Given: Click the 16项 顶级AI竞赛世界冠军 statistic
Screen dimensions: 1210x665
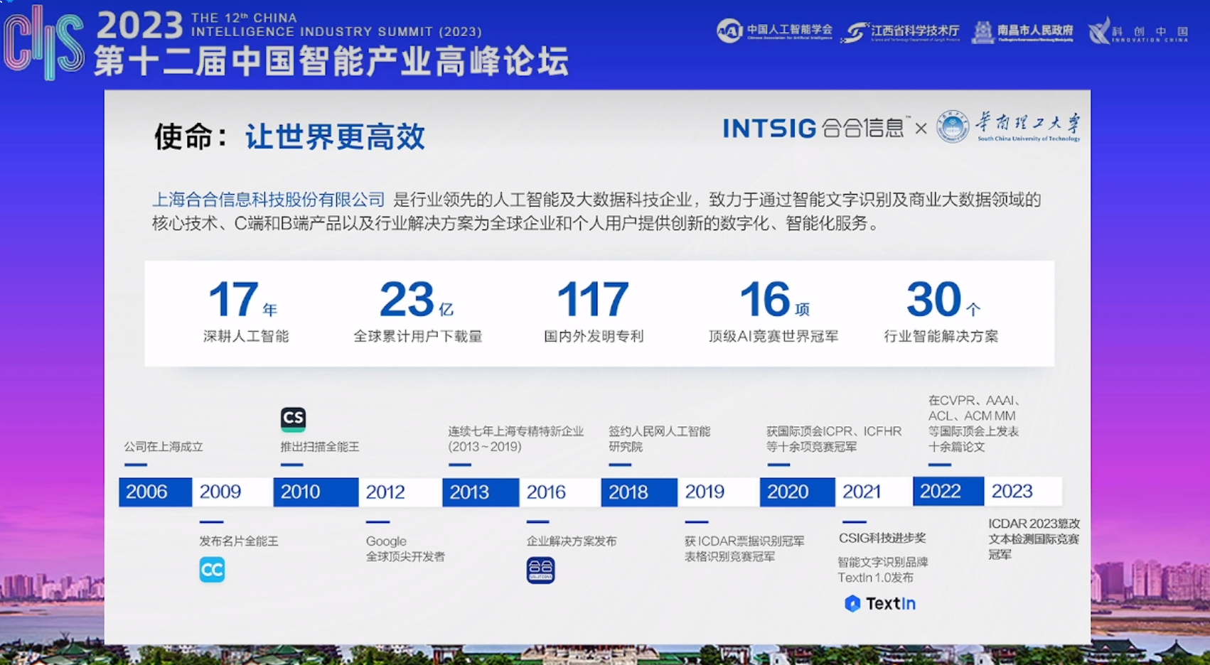Looking at the screenshot, I should [x=773, y=311].
